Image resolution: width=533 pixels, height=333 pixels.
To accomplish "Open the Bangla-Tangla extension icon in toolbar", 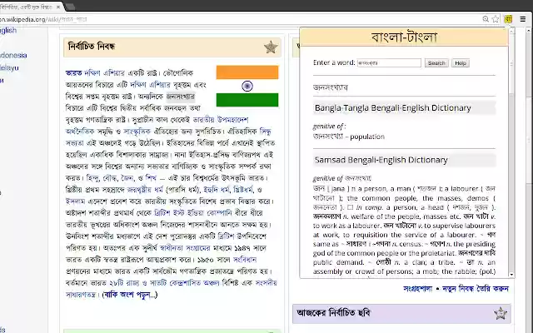I will pos(508,19).
